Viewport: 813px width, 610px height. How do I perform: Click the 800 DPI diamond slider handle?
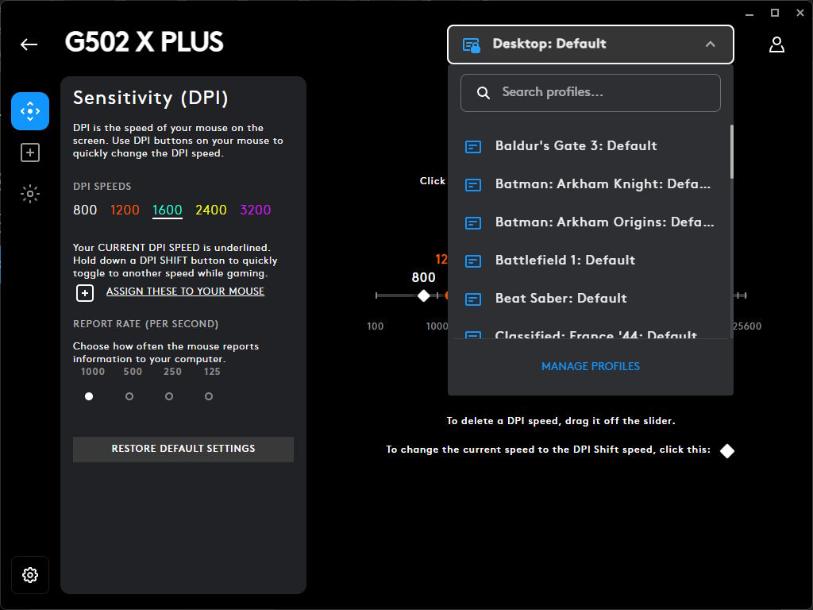click(424, 295)
